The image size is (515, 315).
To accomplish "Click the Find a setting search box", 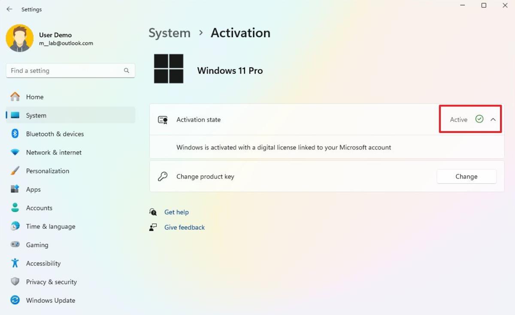I will coord(64,71).
